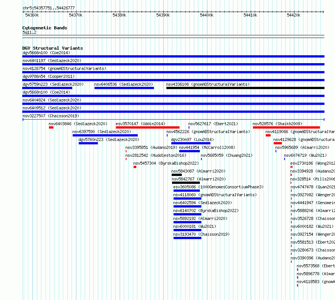Open dgv5760n223 (Sedlazeck2020) label
Image resolution: width=335 pixels, height=300 pixels.
109,139
